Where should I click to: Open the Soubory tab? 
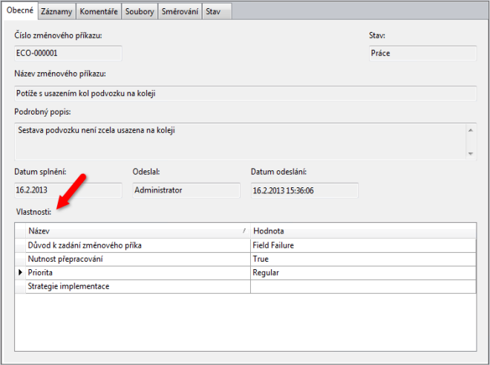point(140,12)
